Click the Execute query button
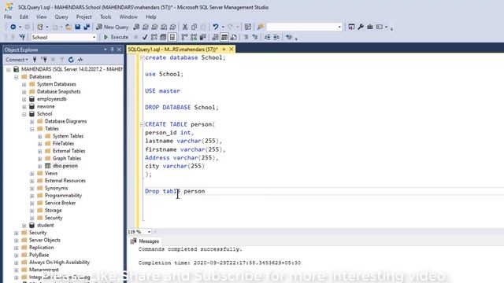 tap(116, 37)
